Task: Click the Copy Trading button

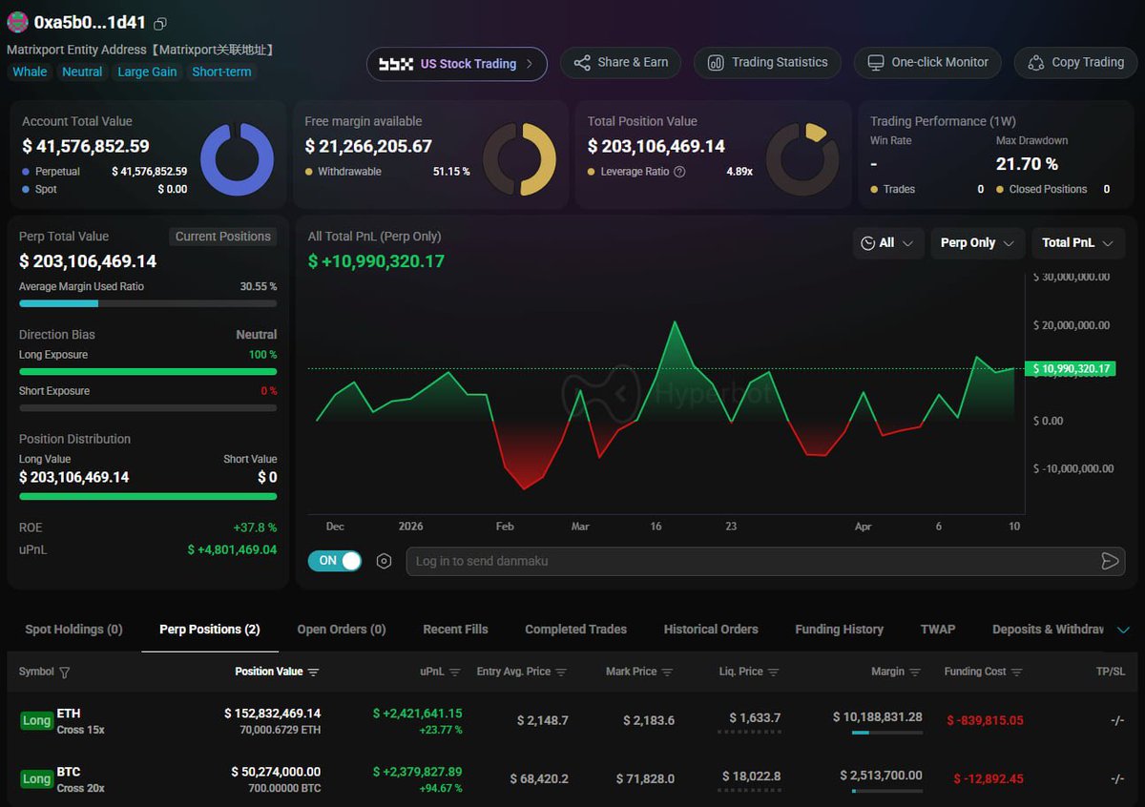Action: pos(1075,63)
